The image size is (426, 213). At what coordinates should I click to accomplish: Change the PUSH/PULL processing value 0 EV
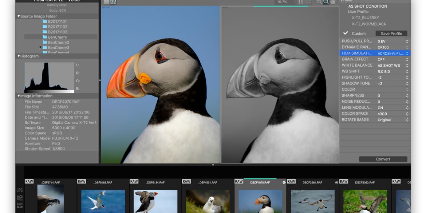(393, 41)
